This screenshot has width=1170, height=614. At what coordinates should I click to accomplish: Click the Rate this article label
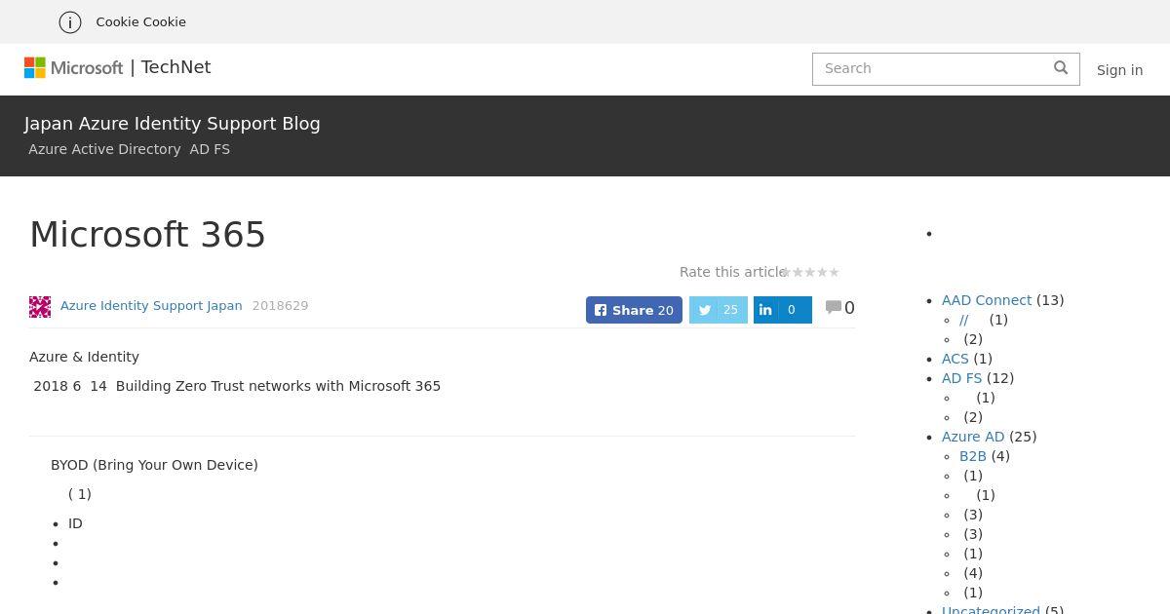click(x=732, y=272)
